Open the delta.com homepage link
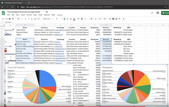This screenshot has height=107, width=169. pyautogui.click(x=58, y=44)
